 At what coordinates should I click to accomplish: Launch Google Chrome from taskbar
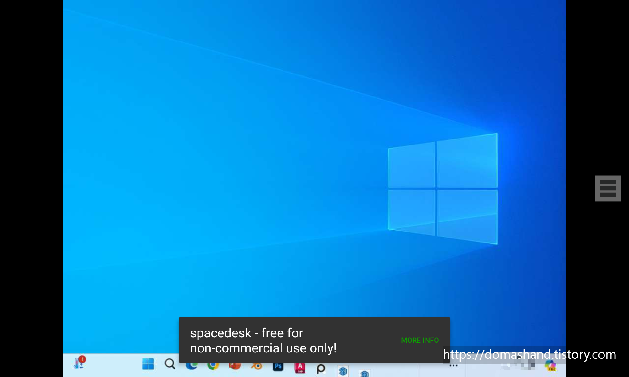pos(213,366)
